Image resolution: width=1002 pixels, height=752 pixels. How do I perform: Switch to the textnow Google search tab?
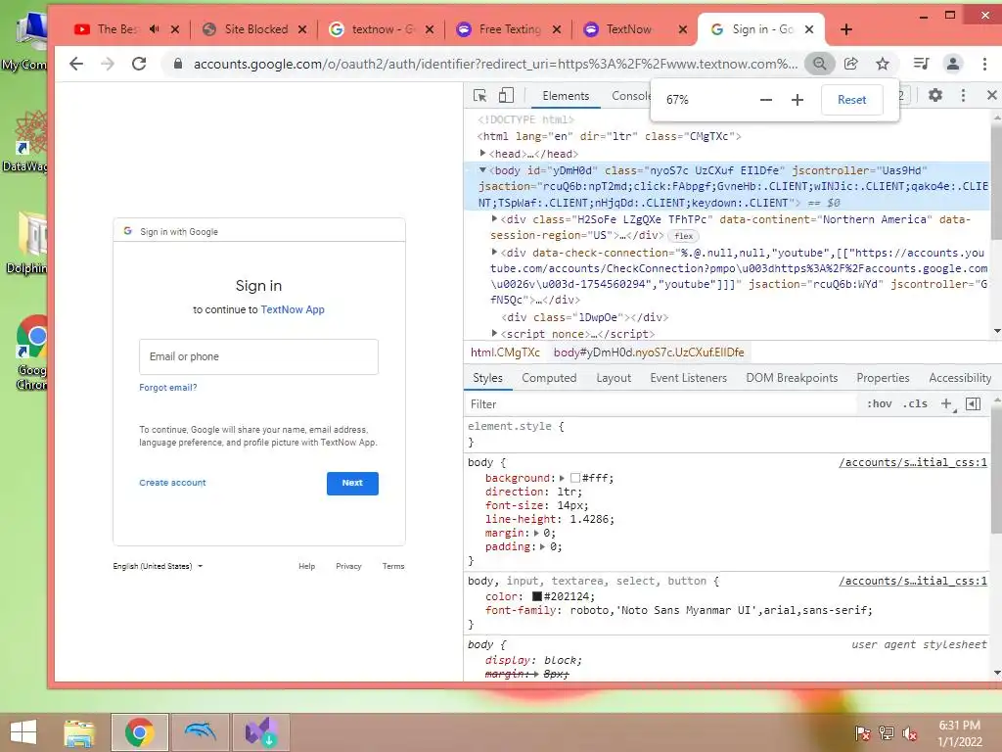coord(382,29)
